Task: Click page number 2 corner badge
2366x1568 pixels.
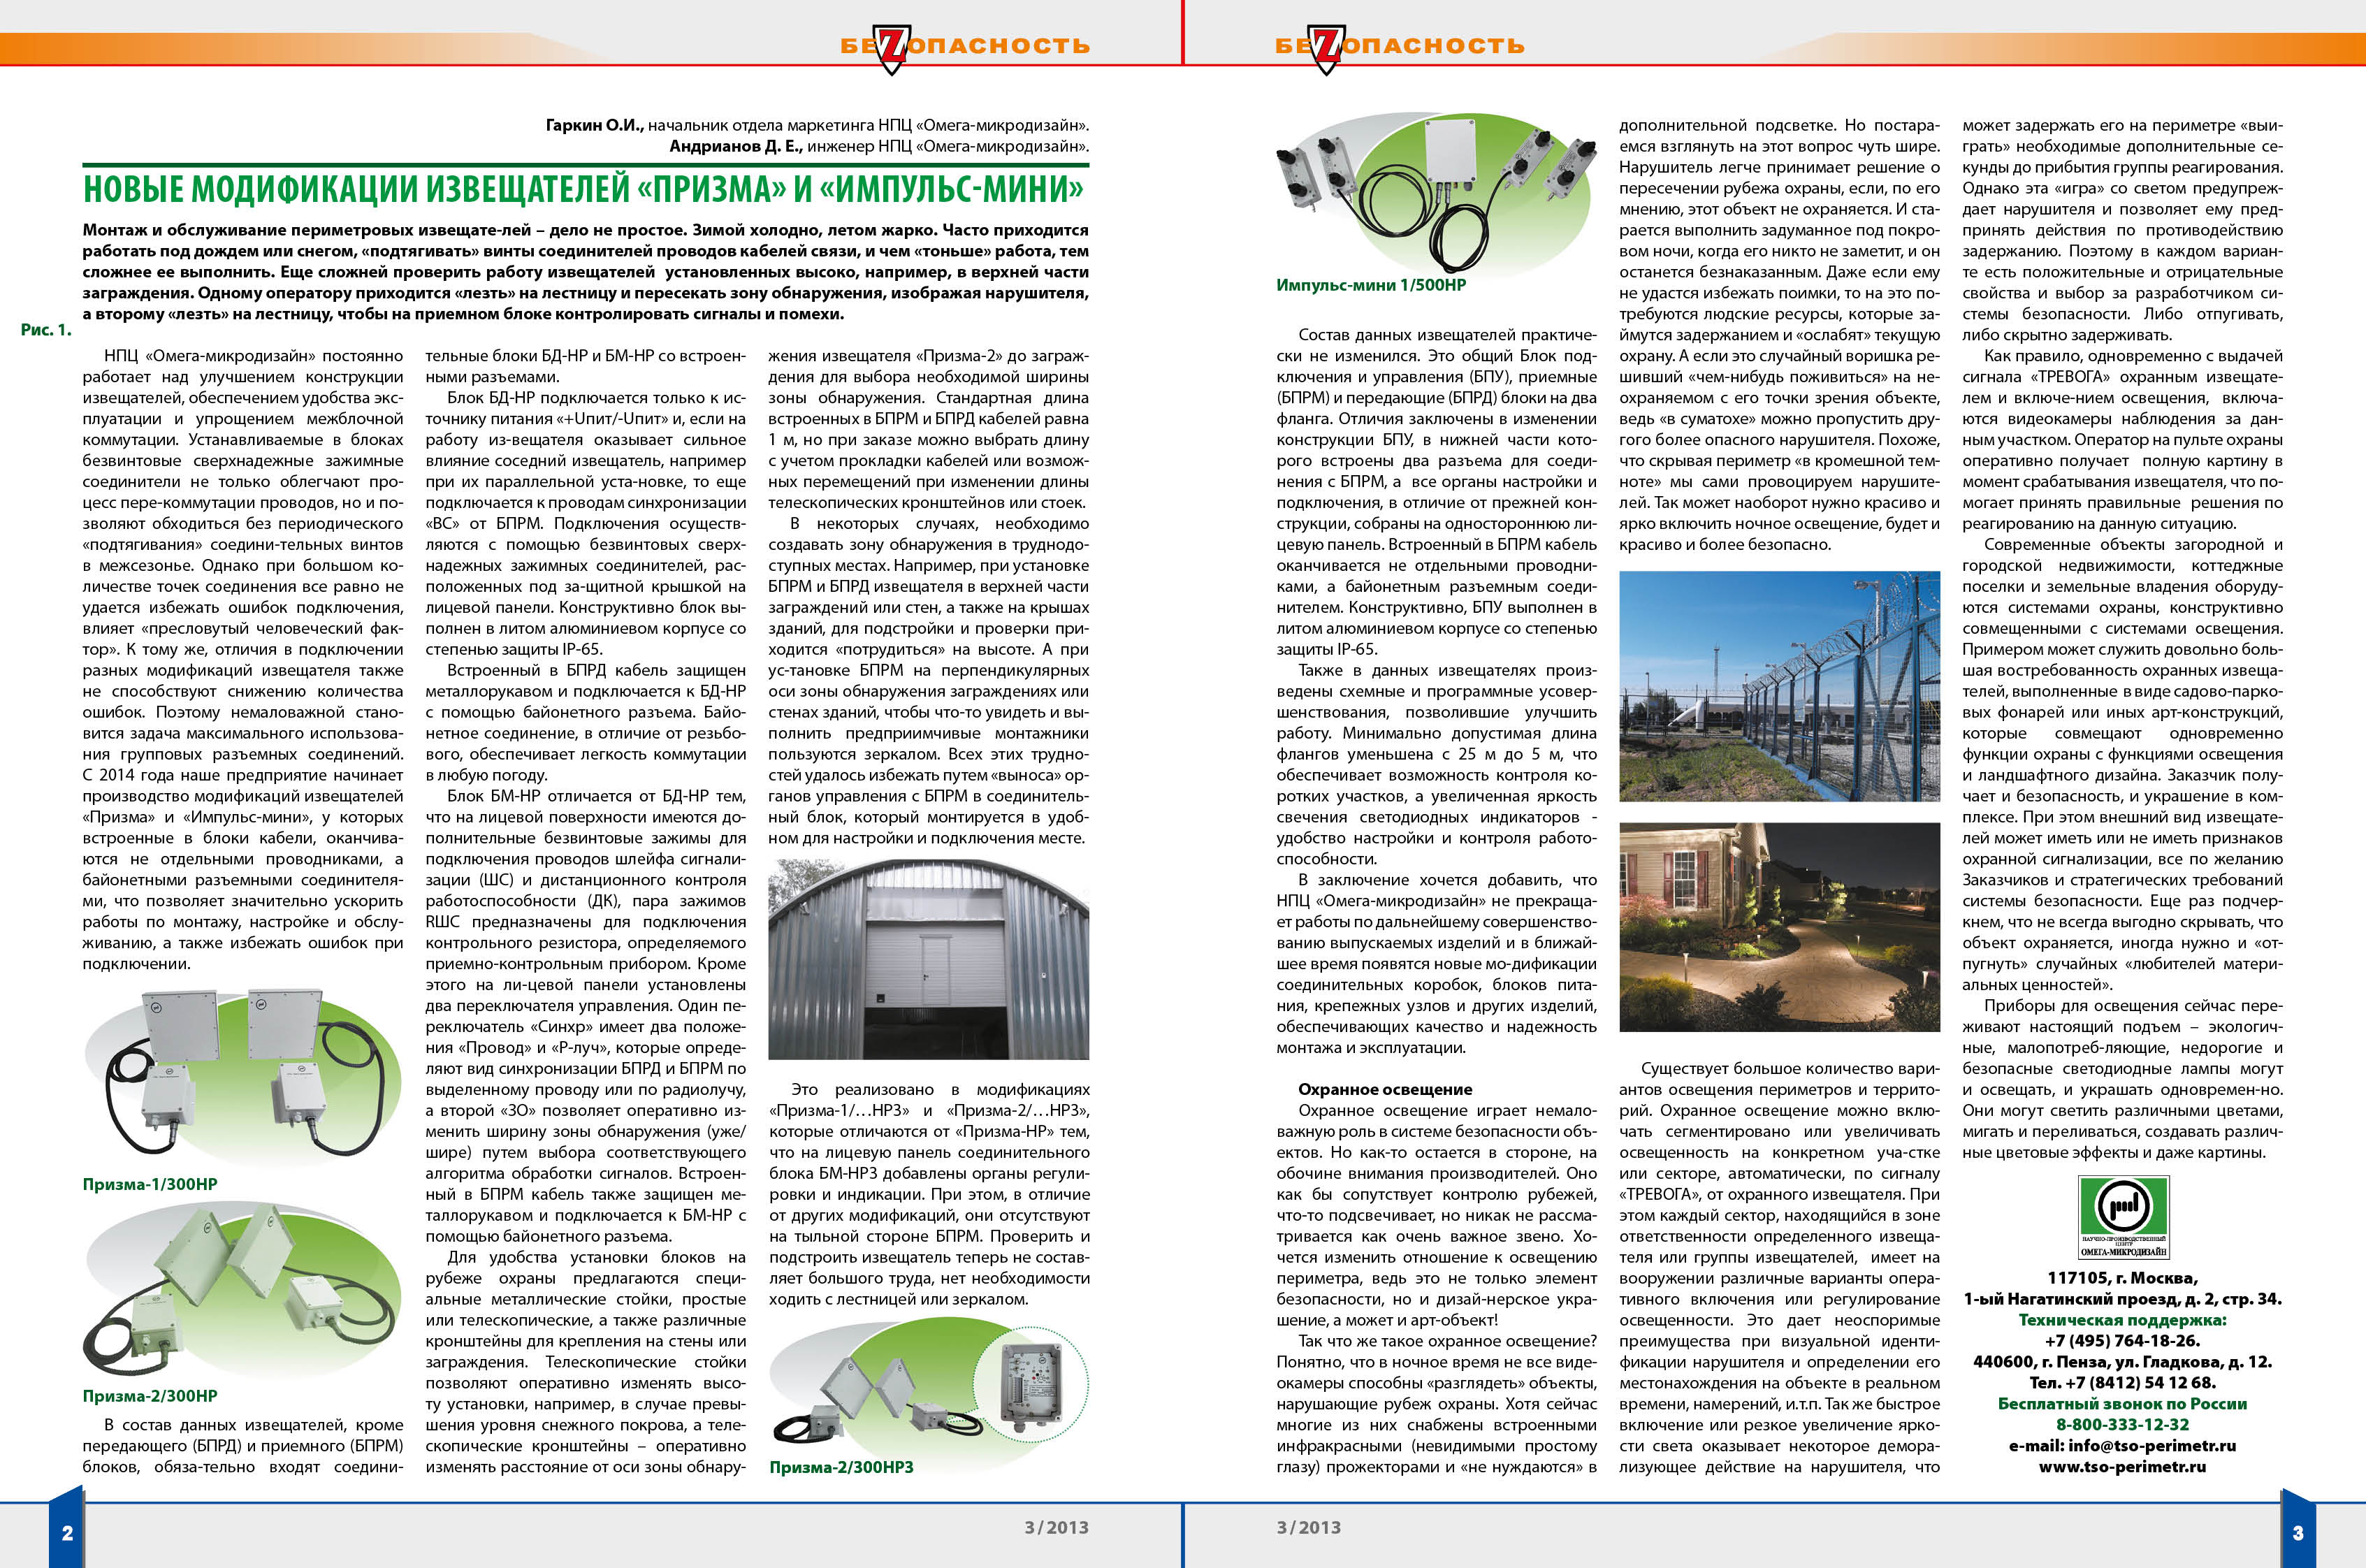Action: pos(66,1532)
